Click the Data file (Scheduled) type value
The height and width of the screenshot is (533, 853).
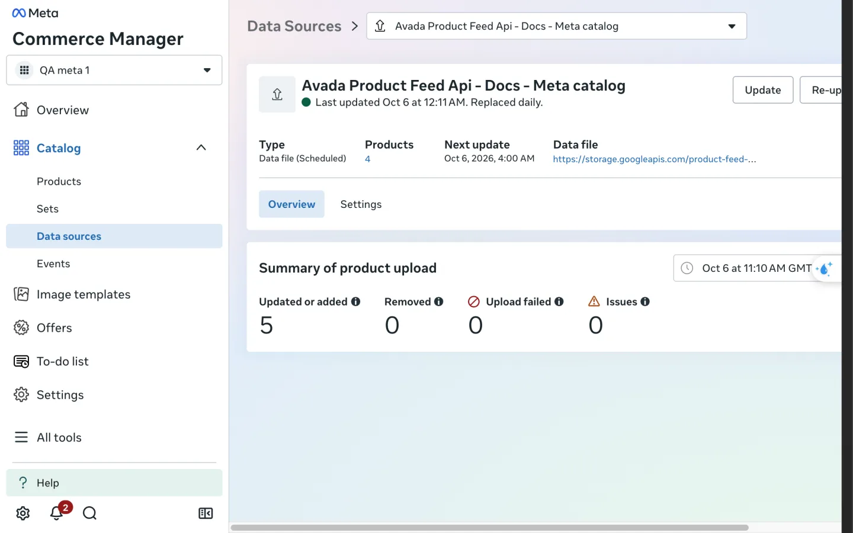click(303, 158)
